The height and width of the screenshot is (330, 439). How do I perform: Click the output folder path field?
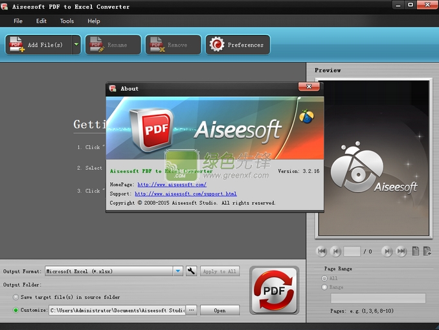pos(117,310)
